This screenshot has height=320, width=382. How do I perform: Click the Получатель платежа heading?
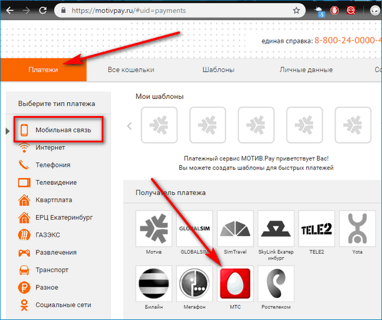point(170,193)
